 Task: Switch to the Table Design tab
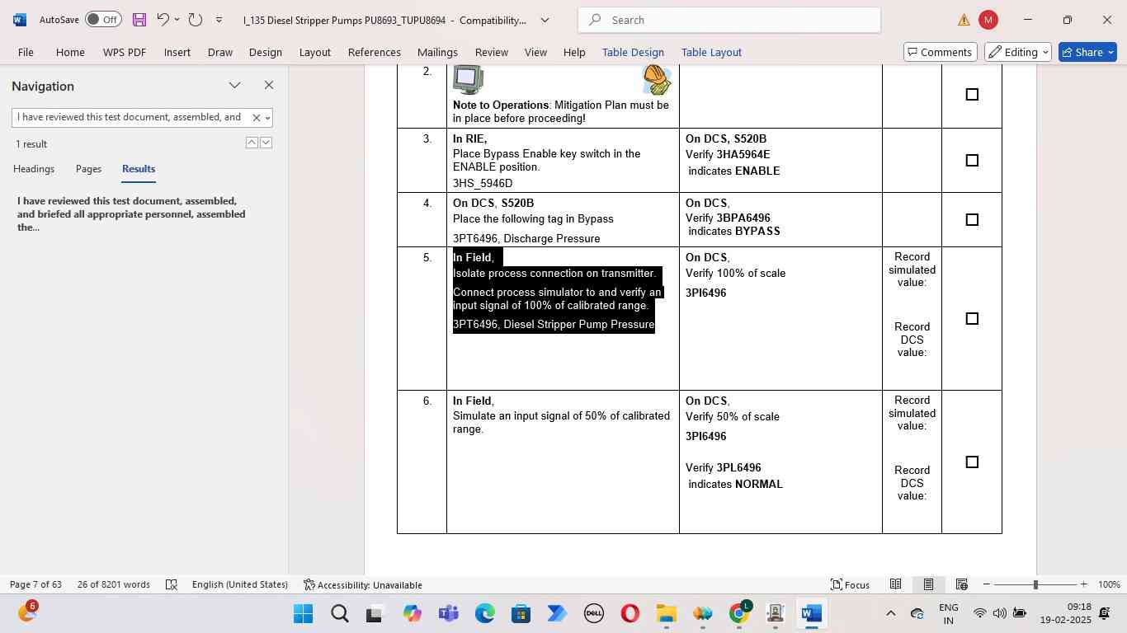click(x=633, y=52)
